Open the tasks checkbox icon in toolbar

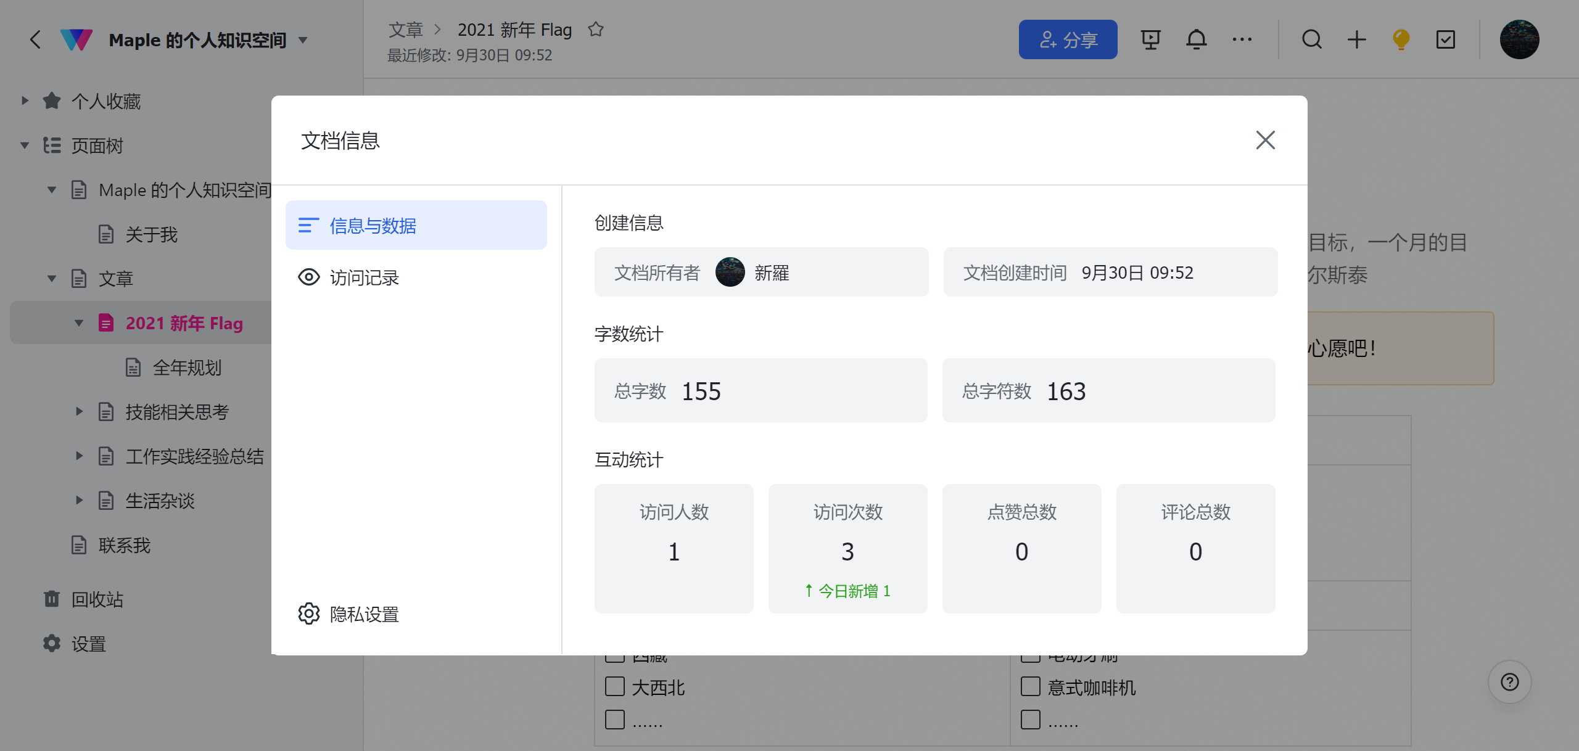1446,39
